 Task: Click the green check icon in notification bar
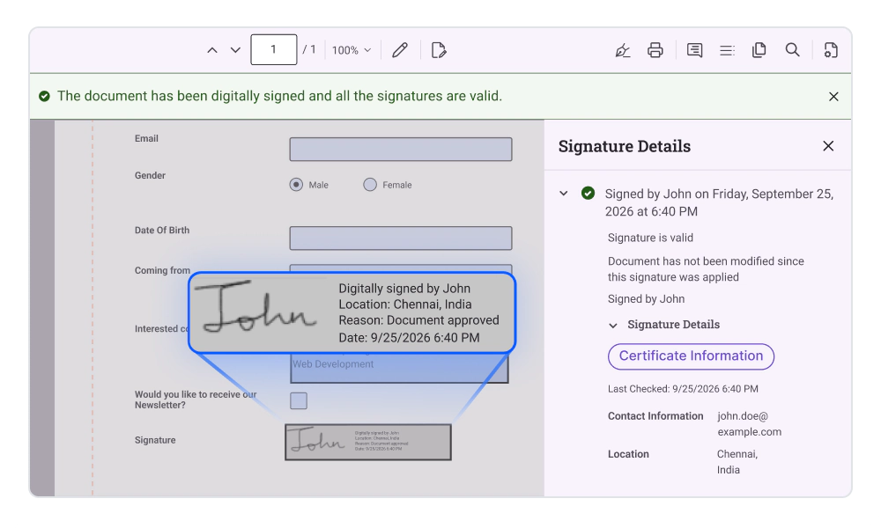44,97
